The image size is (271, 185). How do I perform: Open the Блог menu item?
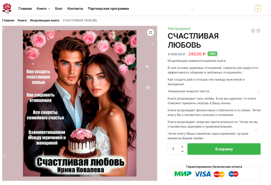(x=59, y=9)
